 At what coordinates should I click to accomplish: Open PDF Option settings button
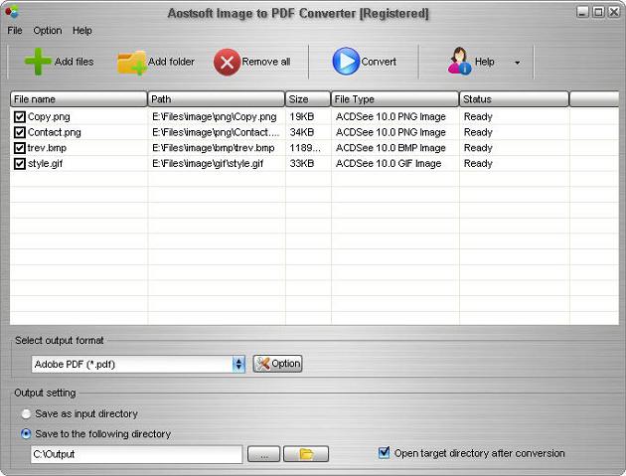coord(277,364)
